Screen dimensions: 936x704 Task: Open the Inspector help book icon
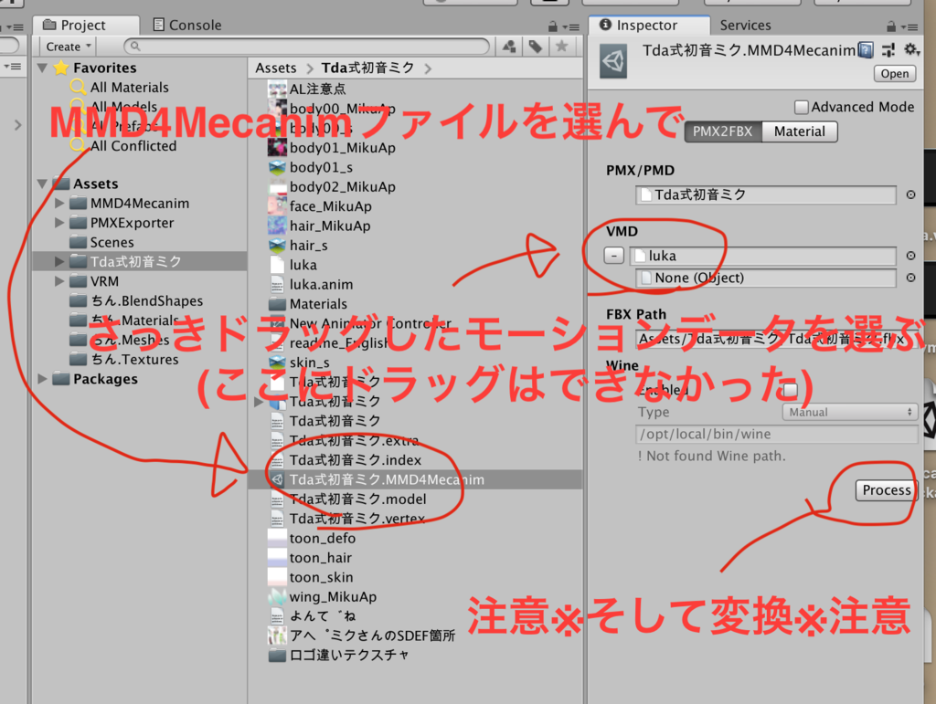tap(866, 50)
